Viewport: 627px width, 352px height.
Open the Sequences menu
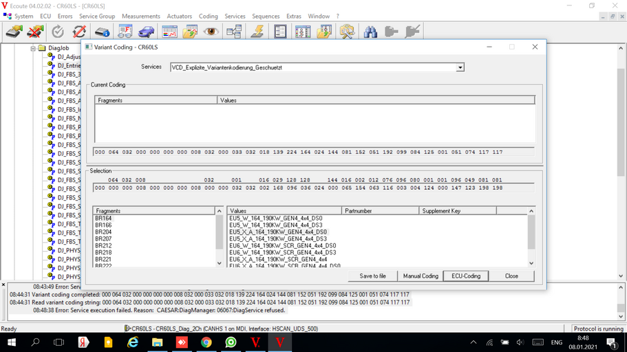[x=266, y=16]
